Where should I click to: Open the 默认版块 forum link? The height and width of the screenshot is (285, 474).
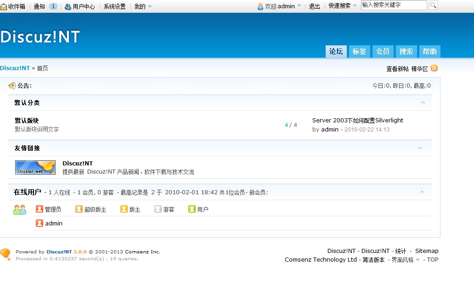point(27,121)
